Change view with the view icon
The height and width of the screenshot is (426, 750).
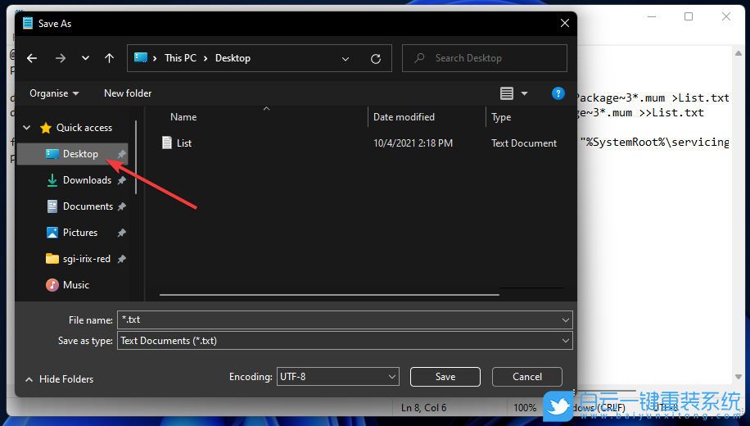pyautogui.click(x=507, y=93)
